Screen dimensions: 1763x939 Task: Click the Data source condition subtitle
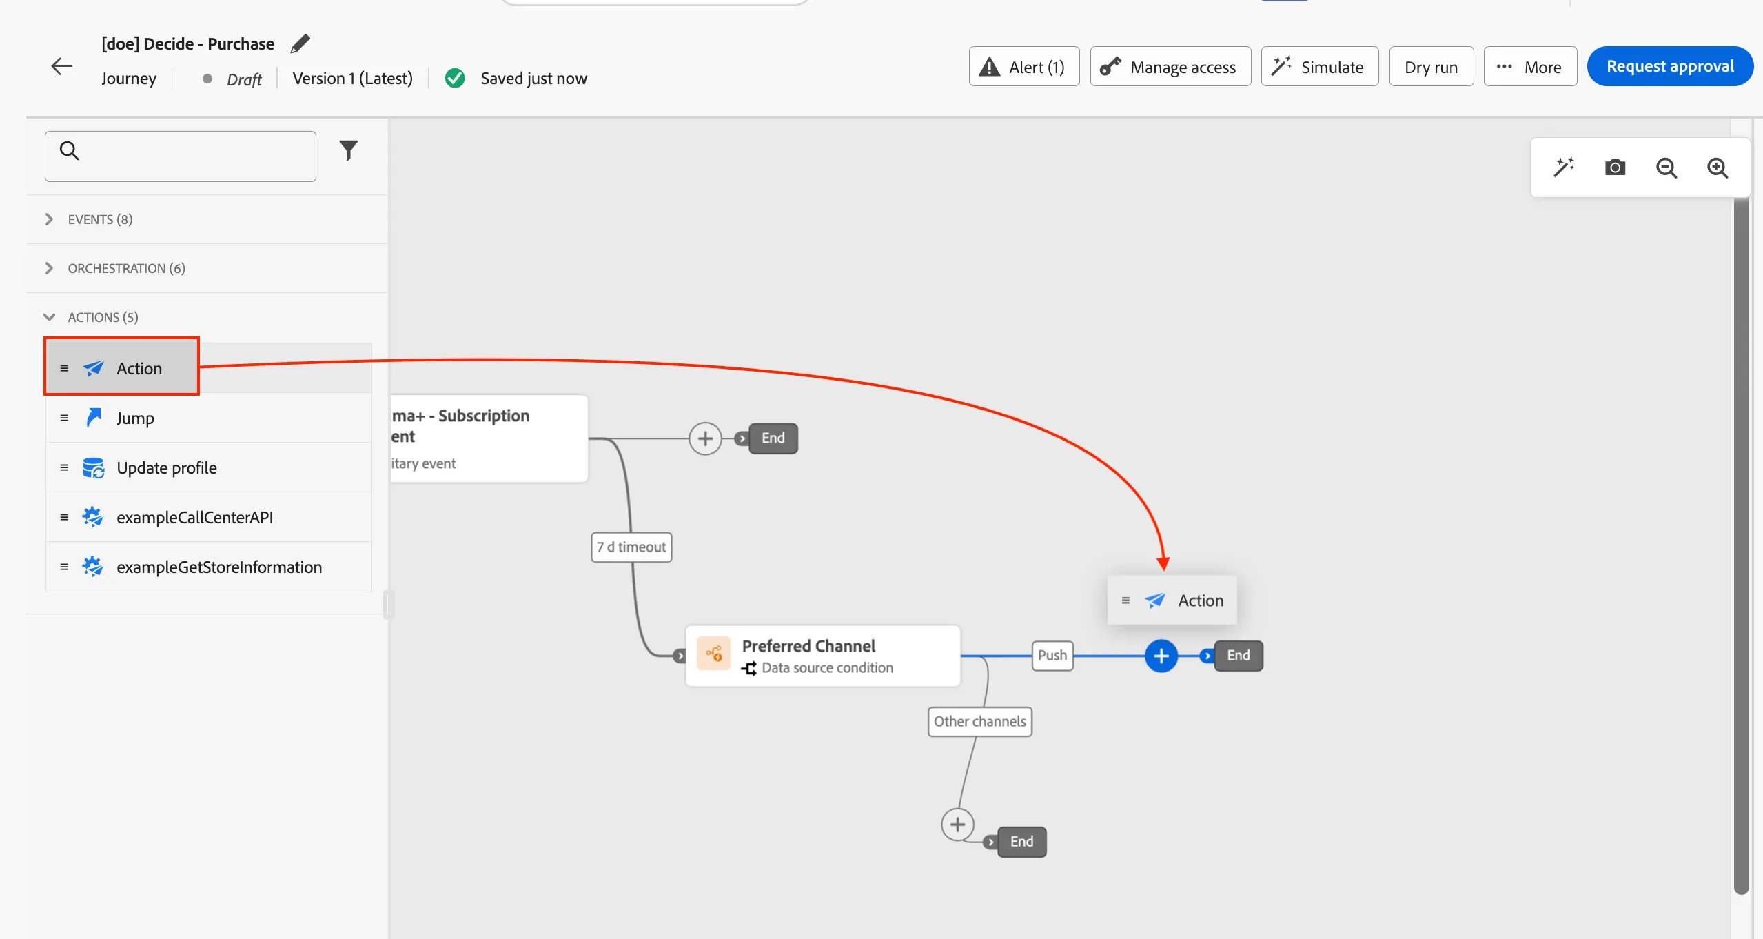point(827,668)
